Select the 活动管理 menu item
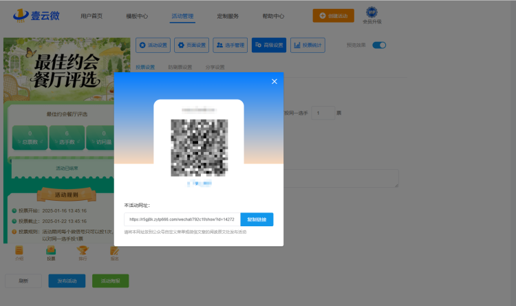 click(x=182, y=16)
